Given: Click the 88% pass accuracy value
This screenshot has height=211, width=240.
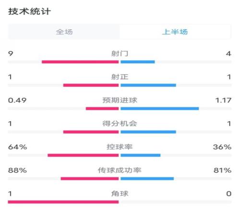Looking at the screenshot, I should [x=17, y=170].
